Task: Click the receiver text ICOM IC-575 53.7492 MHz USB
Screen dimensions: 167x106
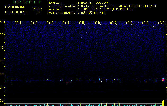Action: click(x=107, y=9)
